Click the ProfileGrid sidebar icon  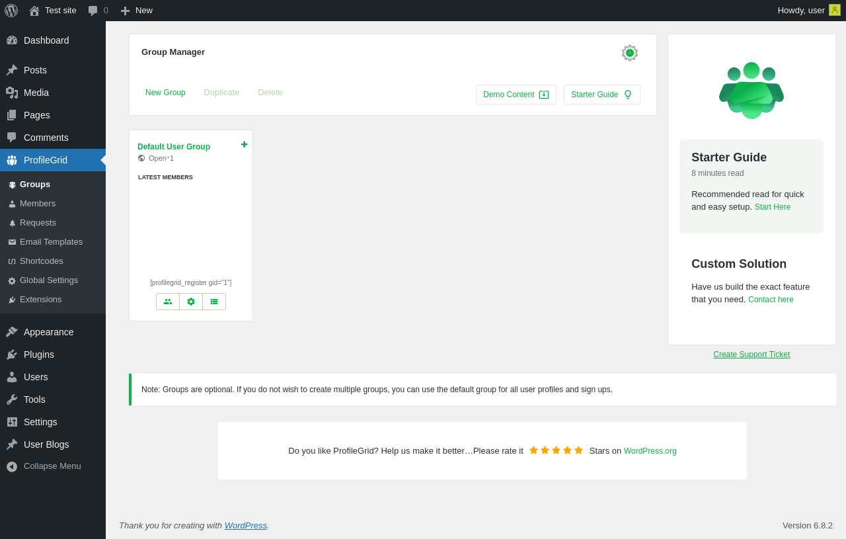[x=12, y=160]
